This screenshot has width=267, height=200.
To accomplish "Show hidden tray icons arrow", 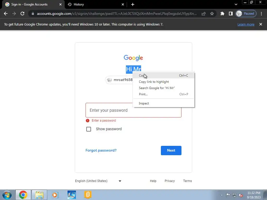I will click(222, 195).
